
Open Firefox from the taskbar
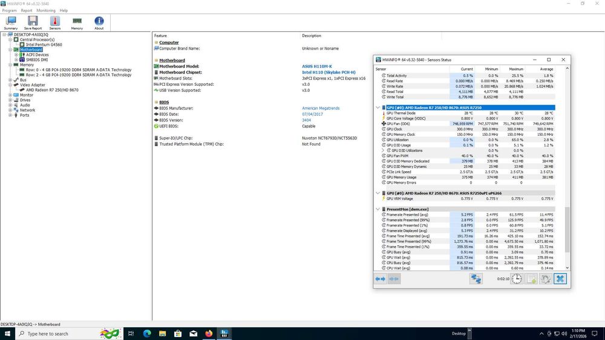click(x=209, y=333)
